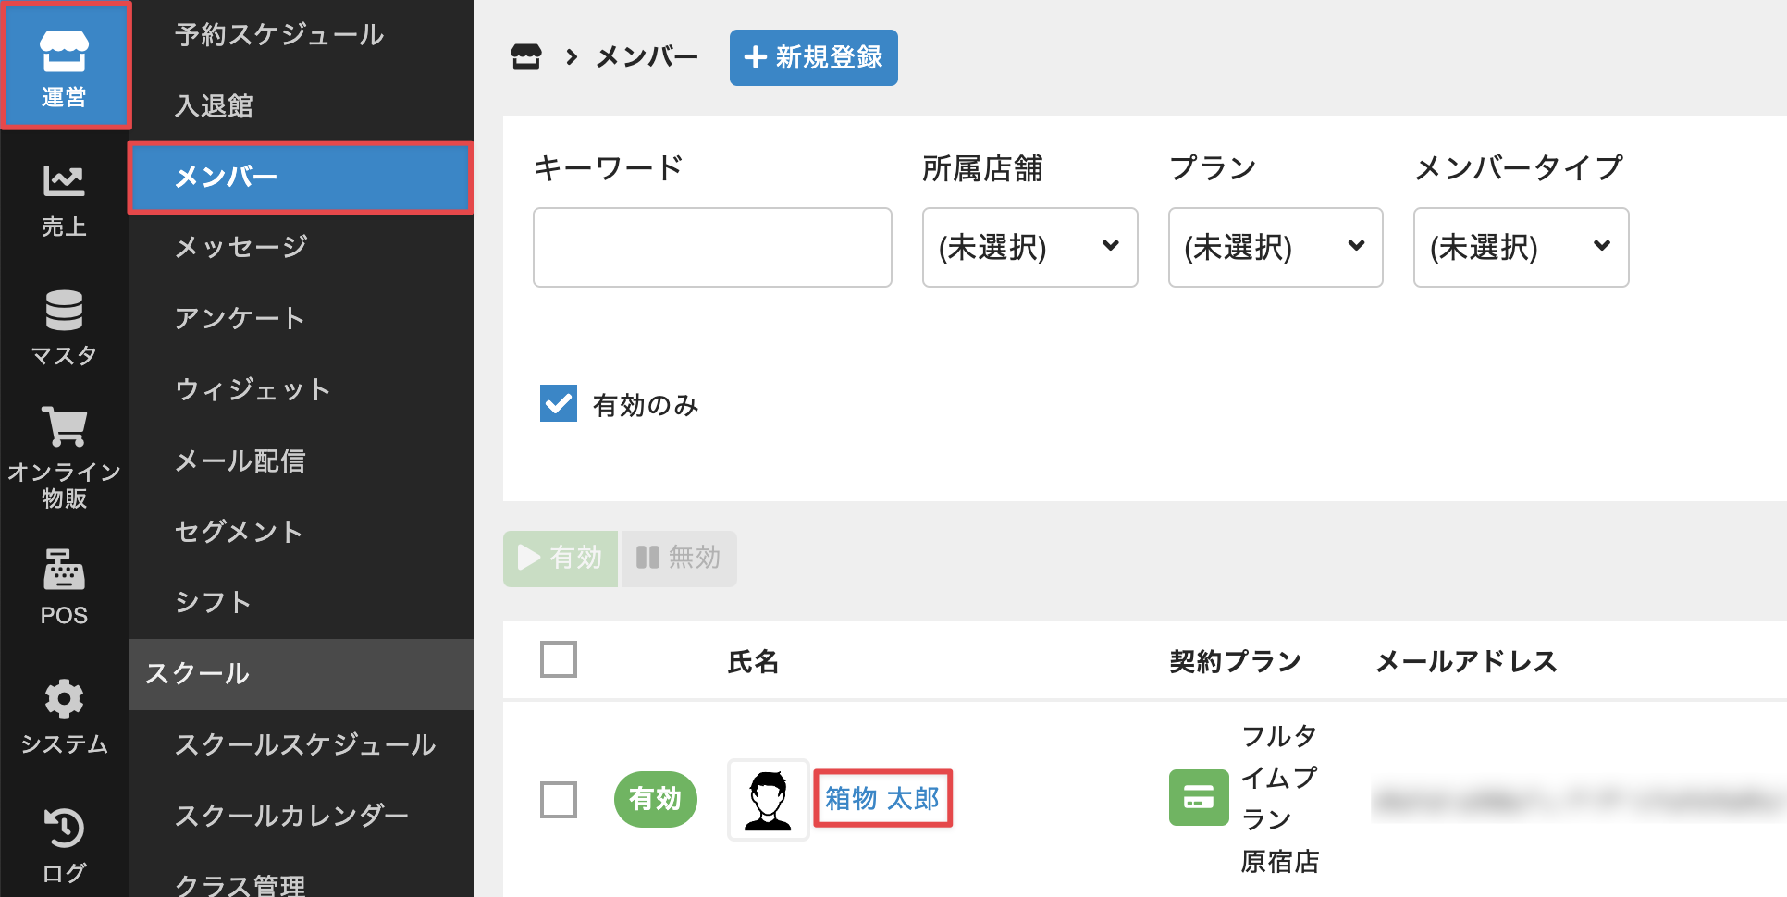
Task: Click the green contract plan card icon
Action: point(1198,797)
